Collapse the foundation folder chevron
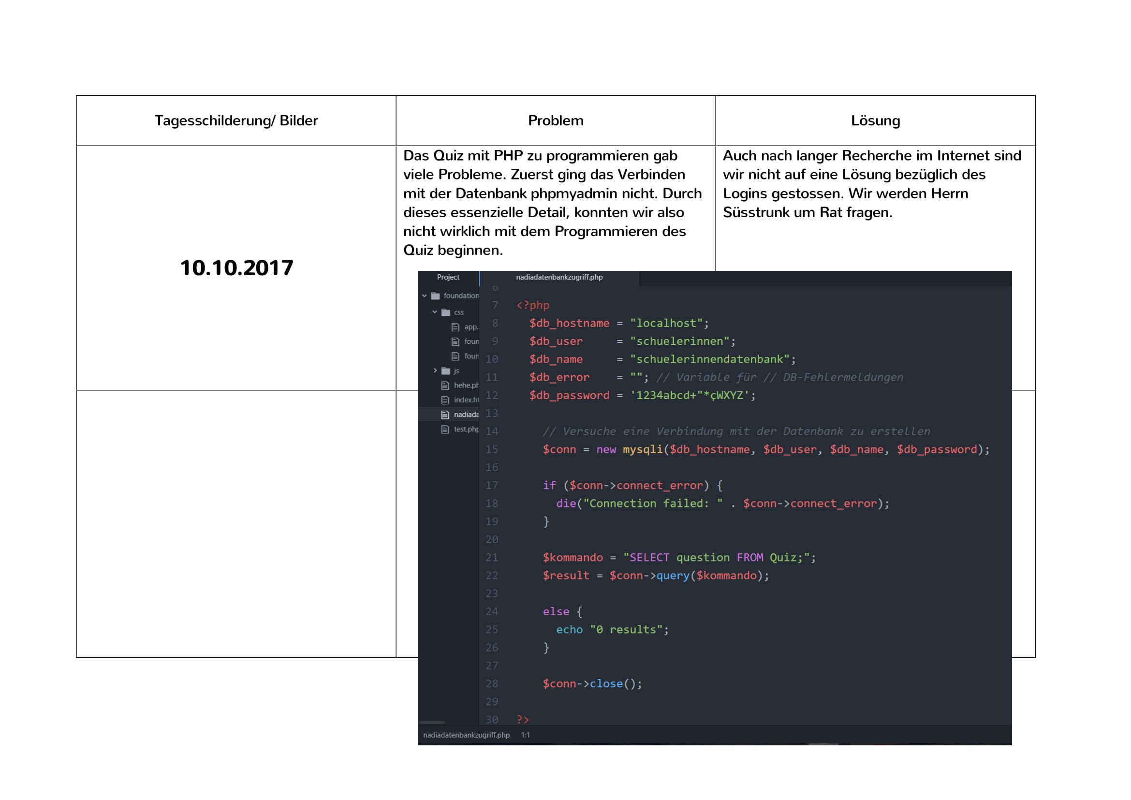Screen dimensions: 1131x800 [424, 296]
